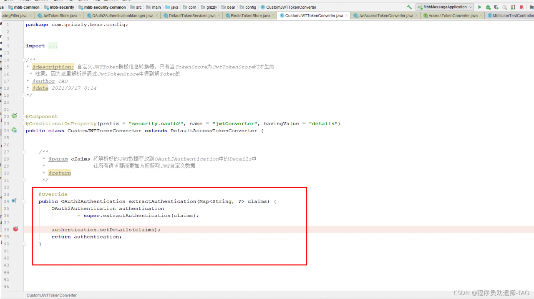Click the mbb-common breadcrumb in navigation bar

(24, 7)
